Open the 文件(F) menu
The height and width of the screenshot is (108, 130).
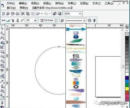(11, 3)
